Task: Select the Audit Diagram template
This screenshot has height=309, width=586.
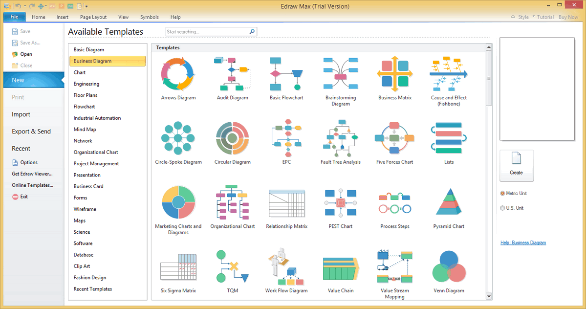Action: [233, 78]
